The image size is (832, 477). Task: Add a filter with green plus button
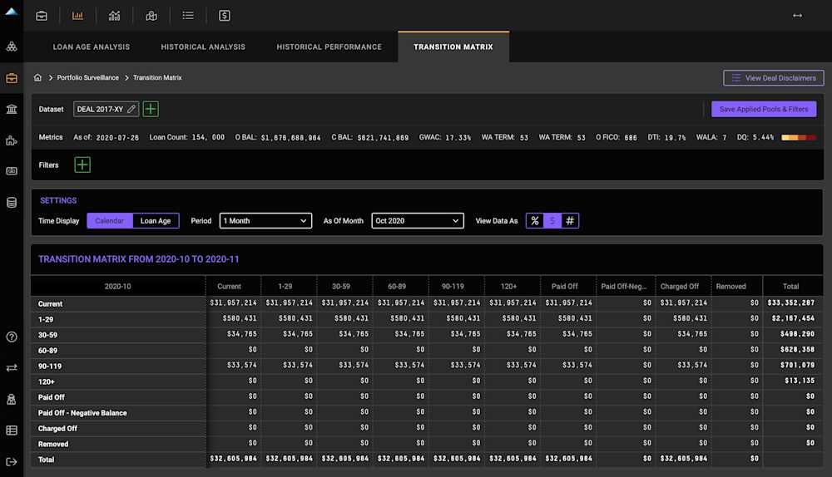coord(82,165)
